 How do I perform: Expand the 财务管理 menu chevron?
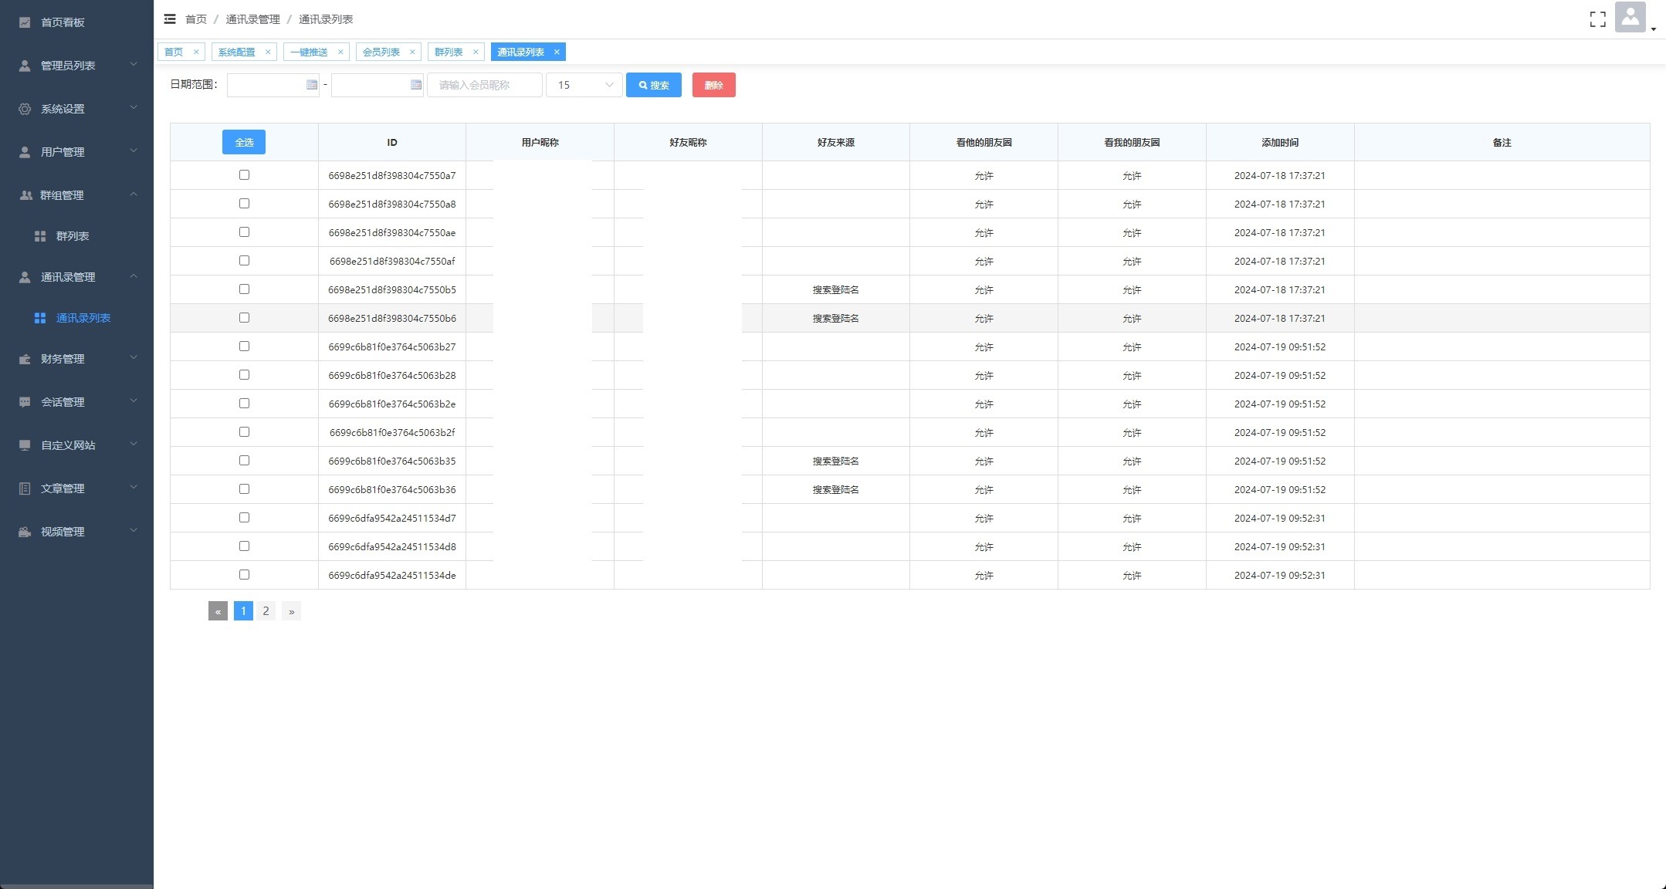tap(133, 358)
